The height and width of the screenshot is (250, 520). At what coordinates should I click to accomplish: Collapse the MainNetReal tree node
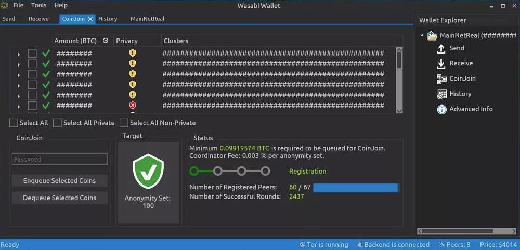[x=422, y=35]
